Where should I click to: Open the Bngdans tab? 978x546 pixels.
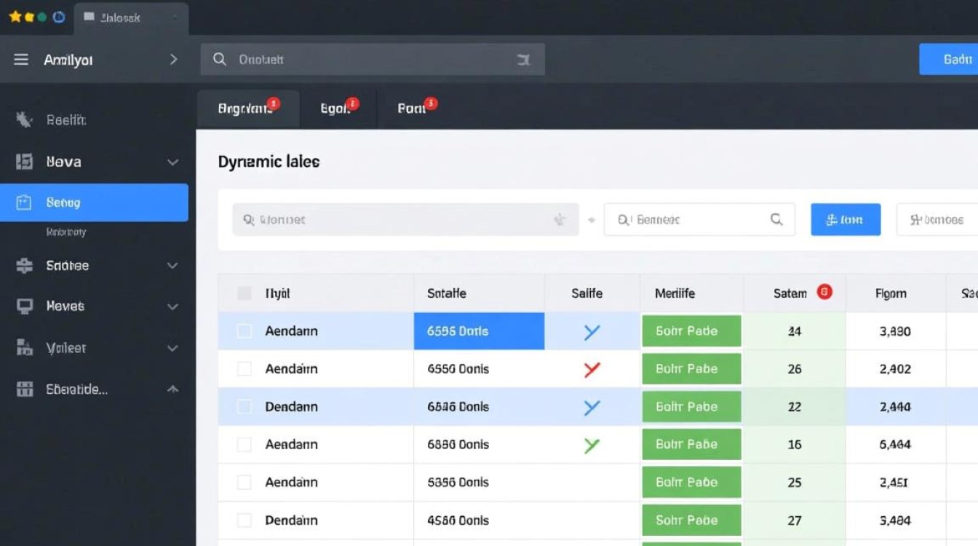coord(245,109)
